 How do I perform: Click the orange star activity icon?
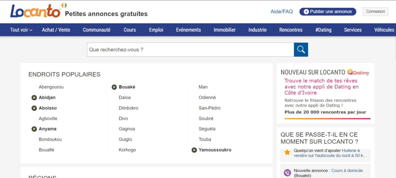tap(287, 152)
